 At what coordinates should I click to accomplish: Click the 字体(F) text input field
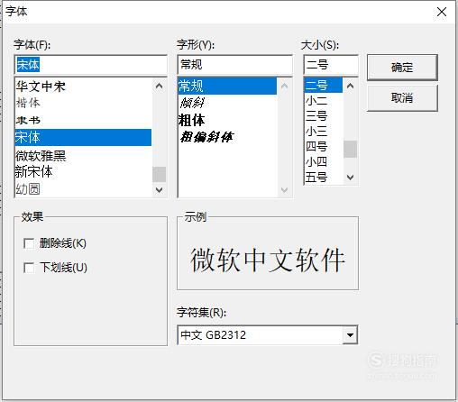[x=90, y=65]
